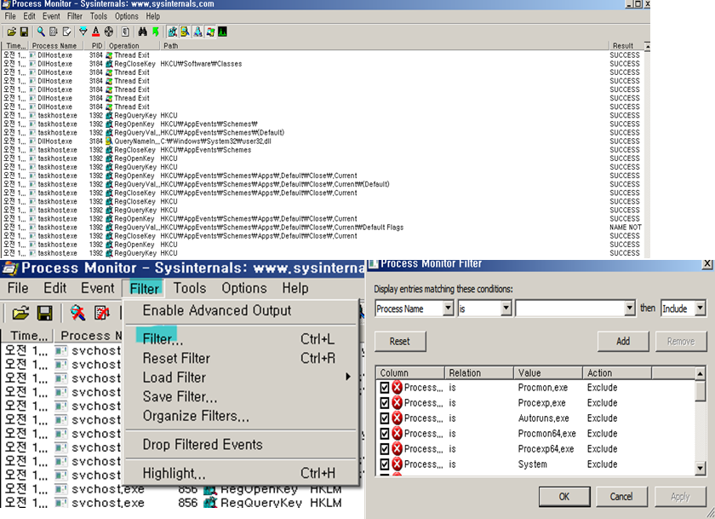Open the 'is' relation dropdown in the Filter dialog
Image resolution: width=715 pixels, height=519 pixels.
click(506, 309)
